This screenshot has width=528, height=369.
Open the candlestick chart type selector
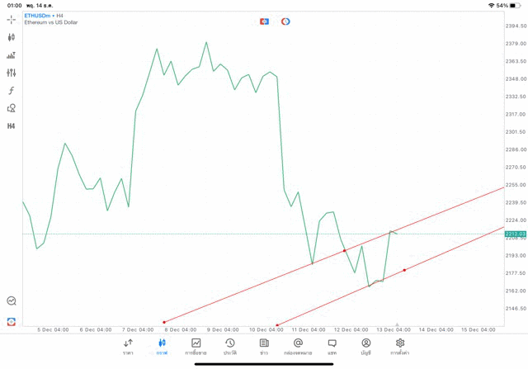(x=12, y=37)
